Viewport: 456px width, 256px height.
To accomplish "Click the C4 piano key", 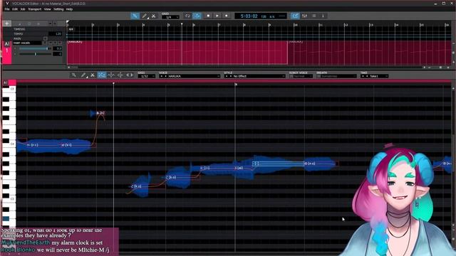I will point(9,144).
